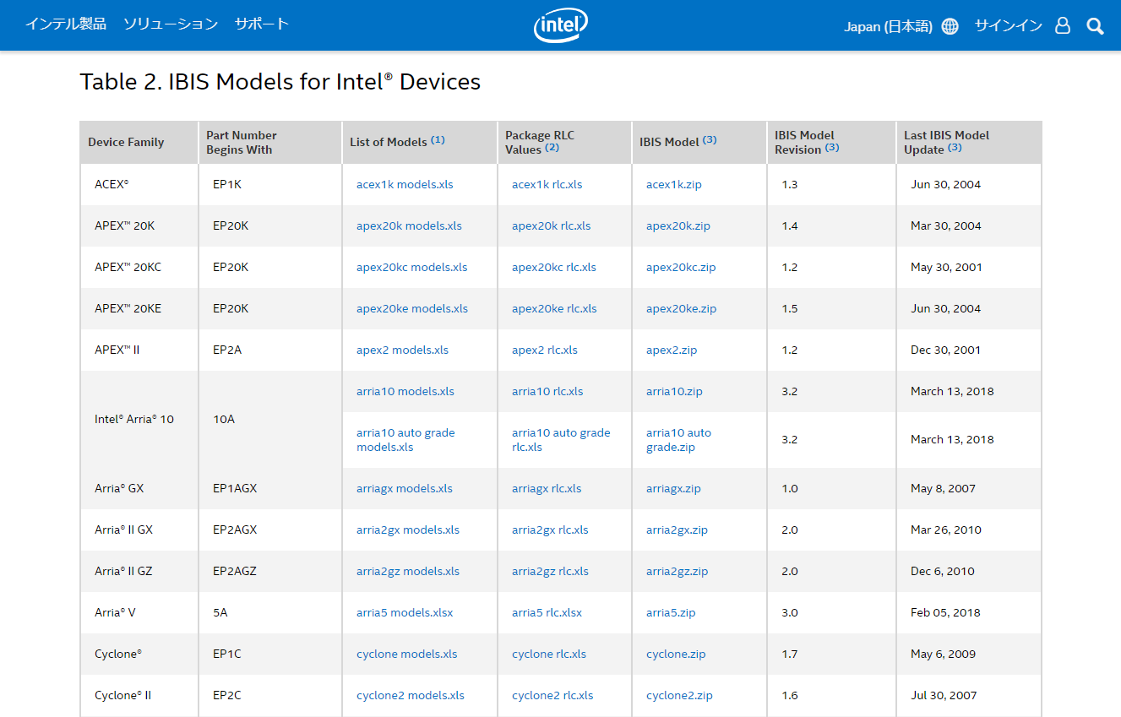Download cyclone.zip file

[676, 654]
